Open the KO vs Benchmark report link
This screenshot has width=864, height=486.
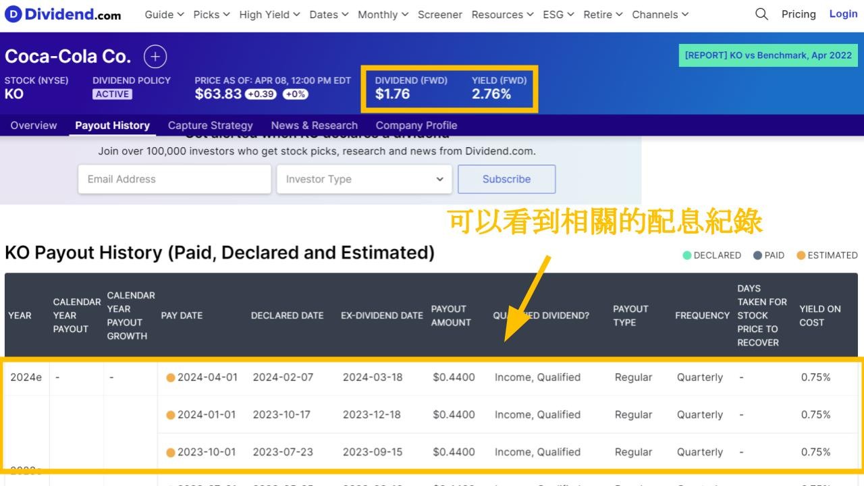767,55
